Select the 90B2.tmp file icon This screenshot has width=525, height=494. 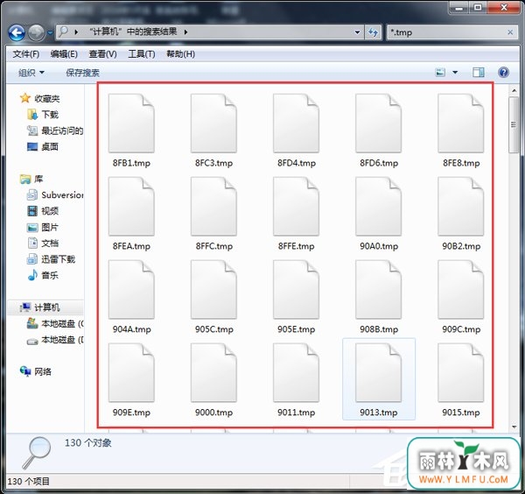[x=461, y=207]
